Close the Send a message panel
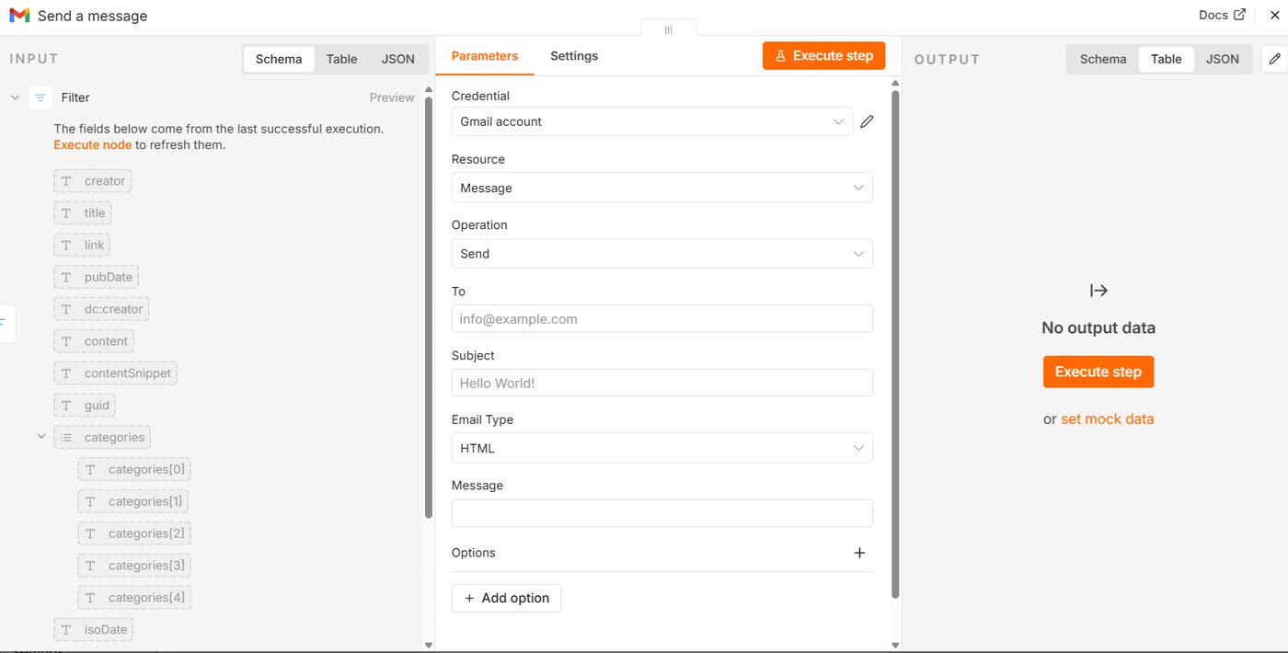This screenshot has height=653, width=1288. [1274, 15]
